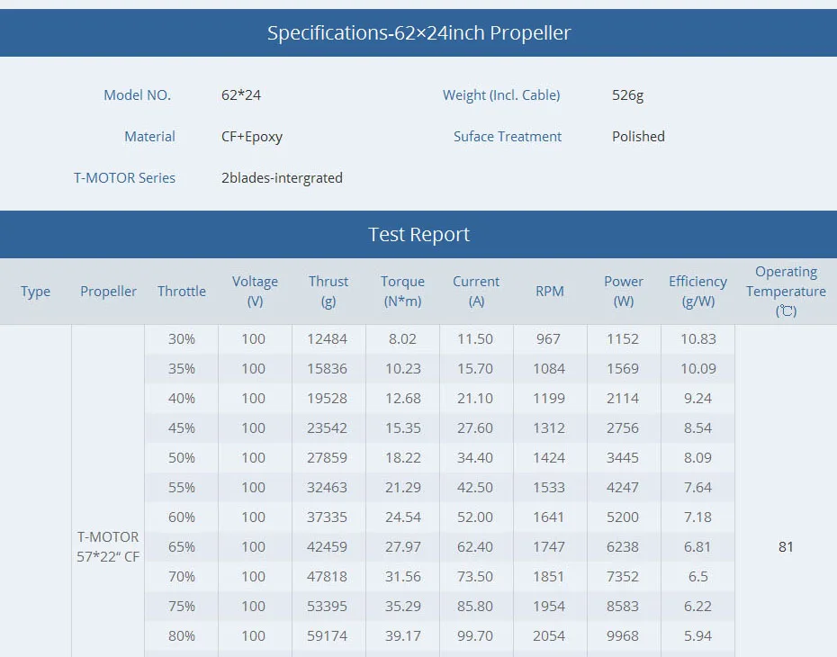
Task: Select the 2blades-intergrated value
Action: [x=282, y=177]
